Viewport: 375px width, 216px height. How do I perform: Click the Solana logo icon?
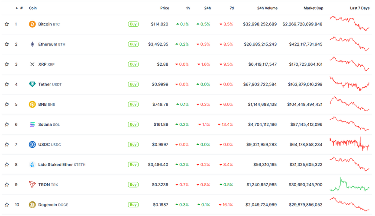coord(32,124)
